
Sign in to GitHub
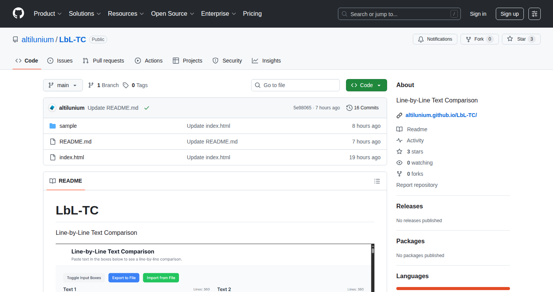coord(478,14)
